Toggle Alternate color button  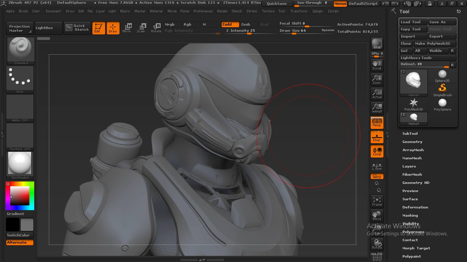(x=20, y=243)
